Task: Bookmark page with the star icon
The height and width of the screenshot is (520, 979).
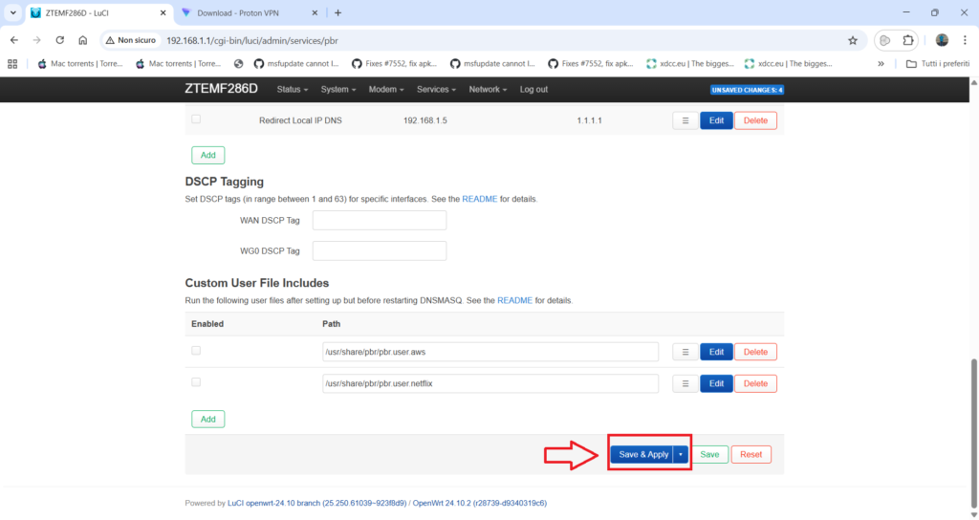Action: point(852,41)
